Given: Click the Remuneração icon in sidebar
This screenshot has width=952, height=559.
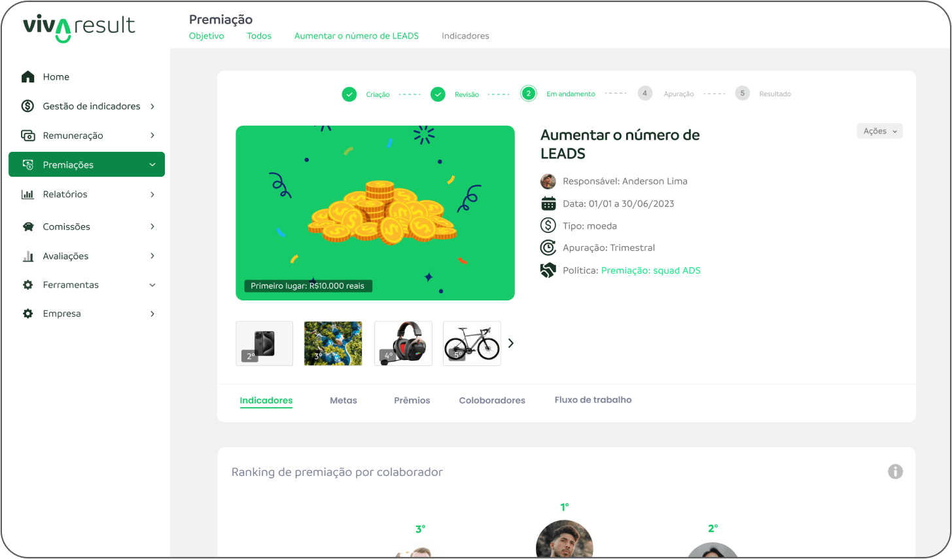Looking at the screenshot, I should (x=27, y=135).
